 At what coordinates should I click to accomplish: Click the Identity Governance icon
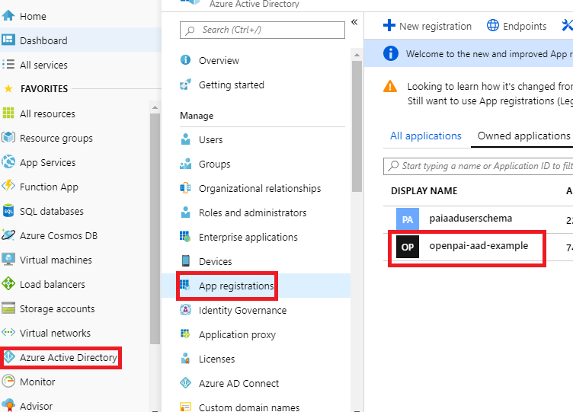[185, 310]
